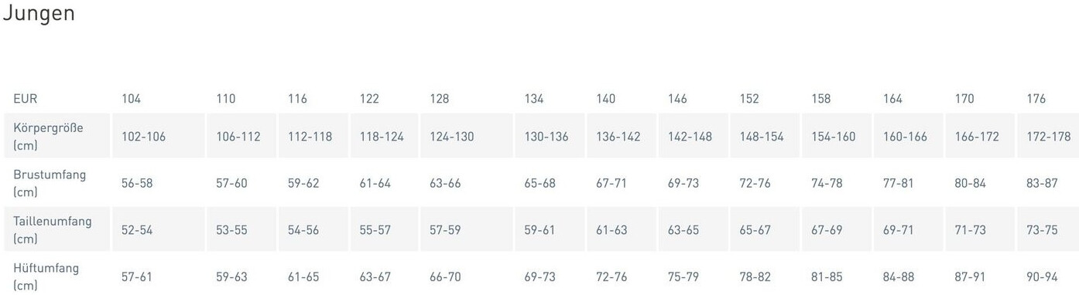Click the Taillenumfang (cm) row label
This screenshot has height=295, width=1079.
52,229
